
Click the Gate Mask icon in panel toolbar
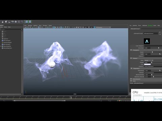click(x=44, y=27)
